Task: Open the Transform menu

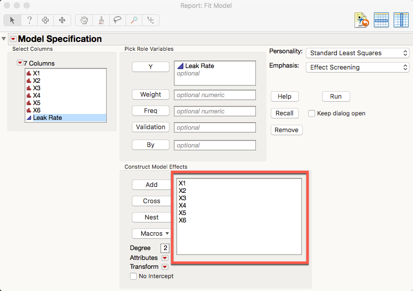Action: pyautogui.click(x=165, y=266)
